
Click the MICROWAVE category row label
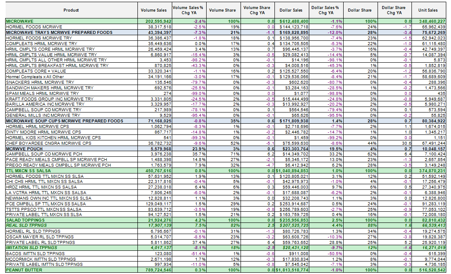(19, 21)
